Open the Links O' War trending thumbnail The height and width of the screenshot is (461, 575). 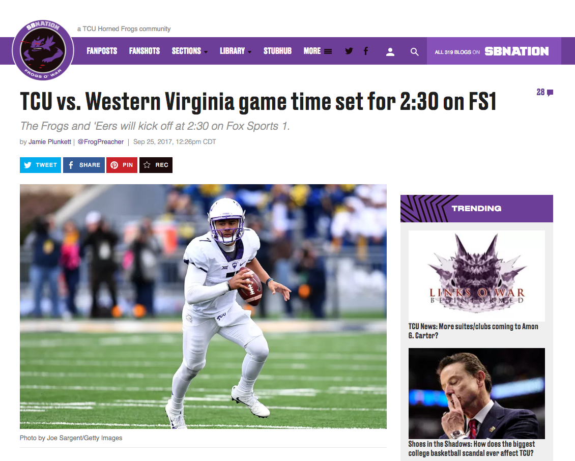coord(476,276)
